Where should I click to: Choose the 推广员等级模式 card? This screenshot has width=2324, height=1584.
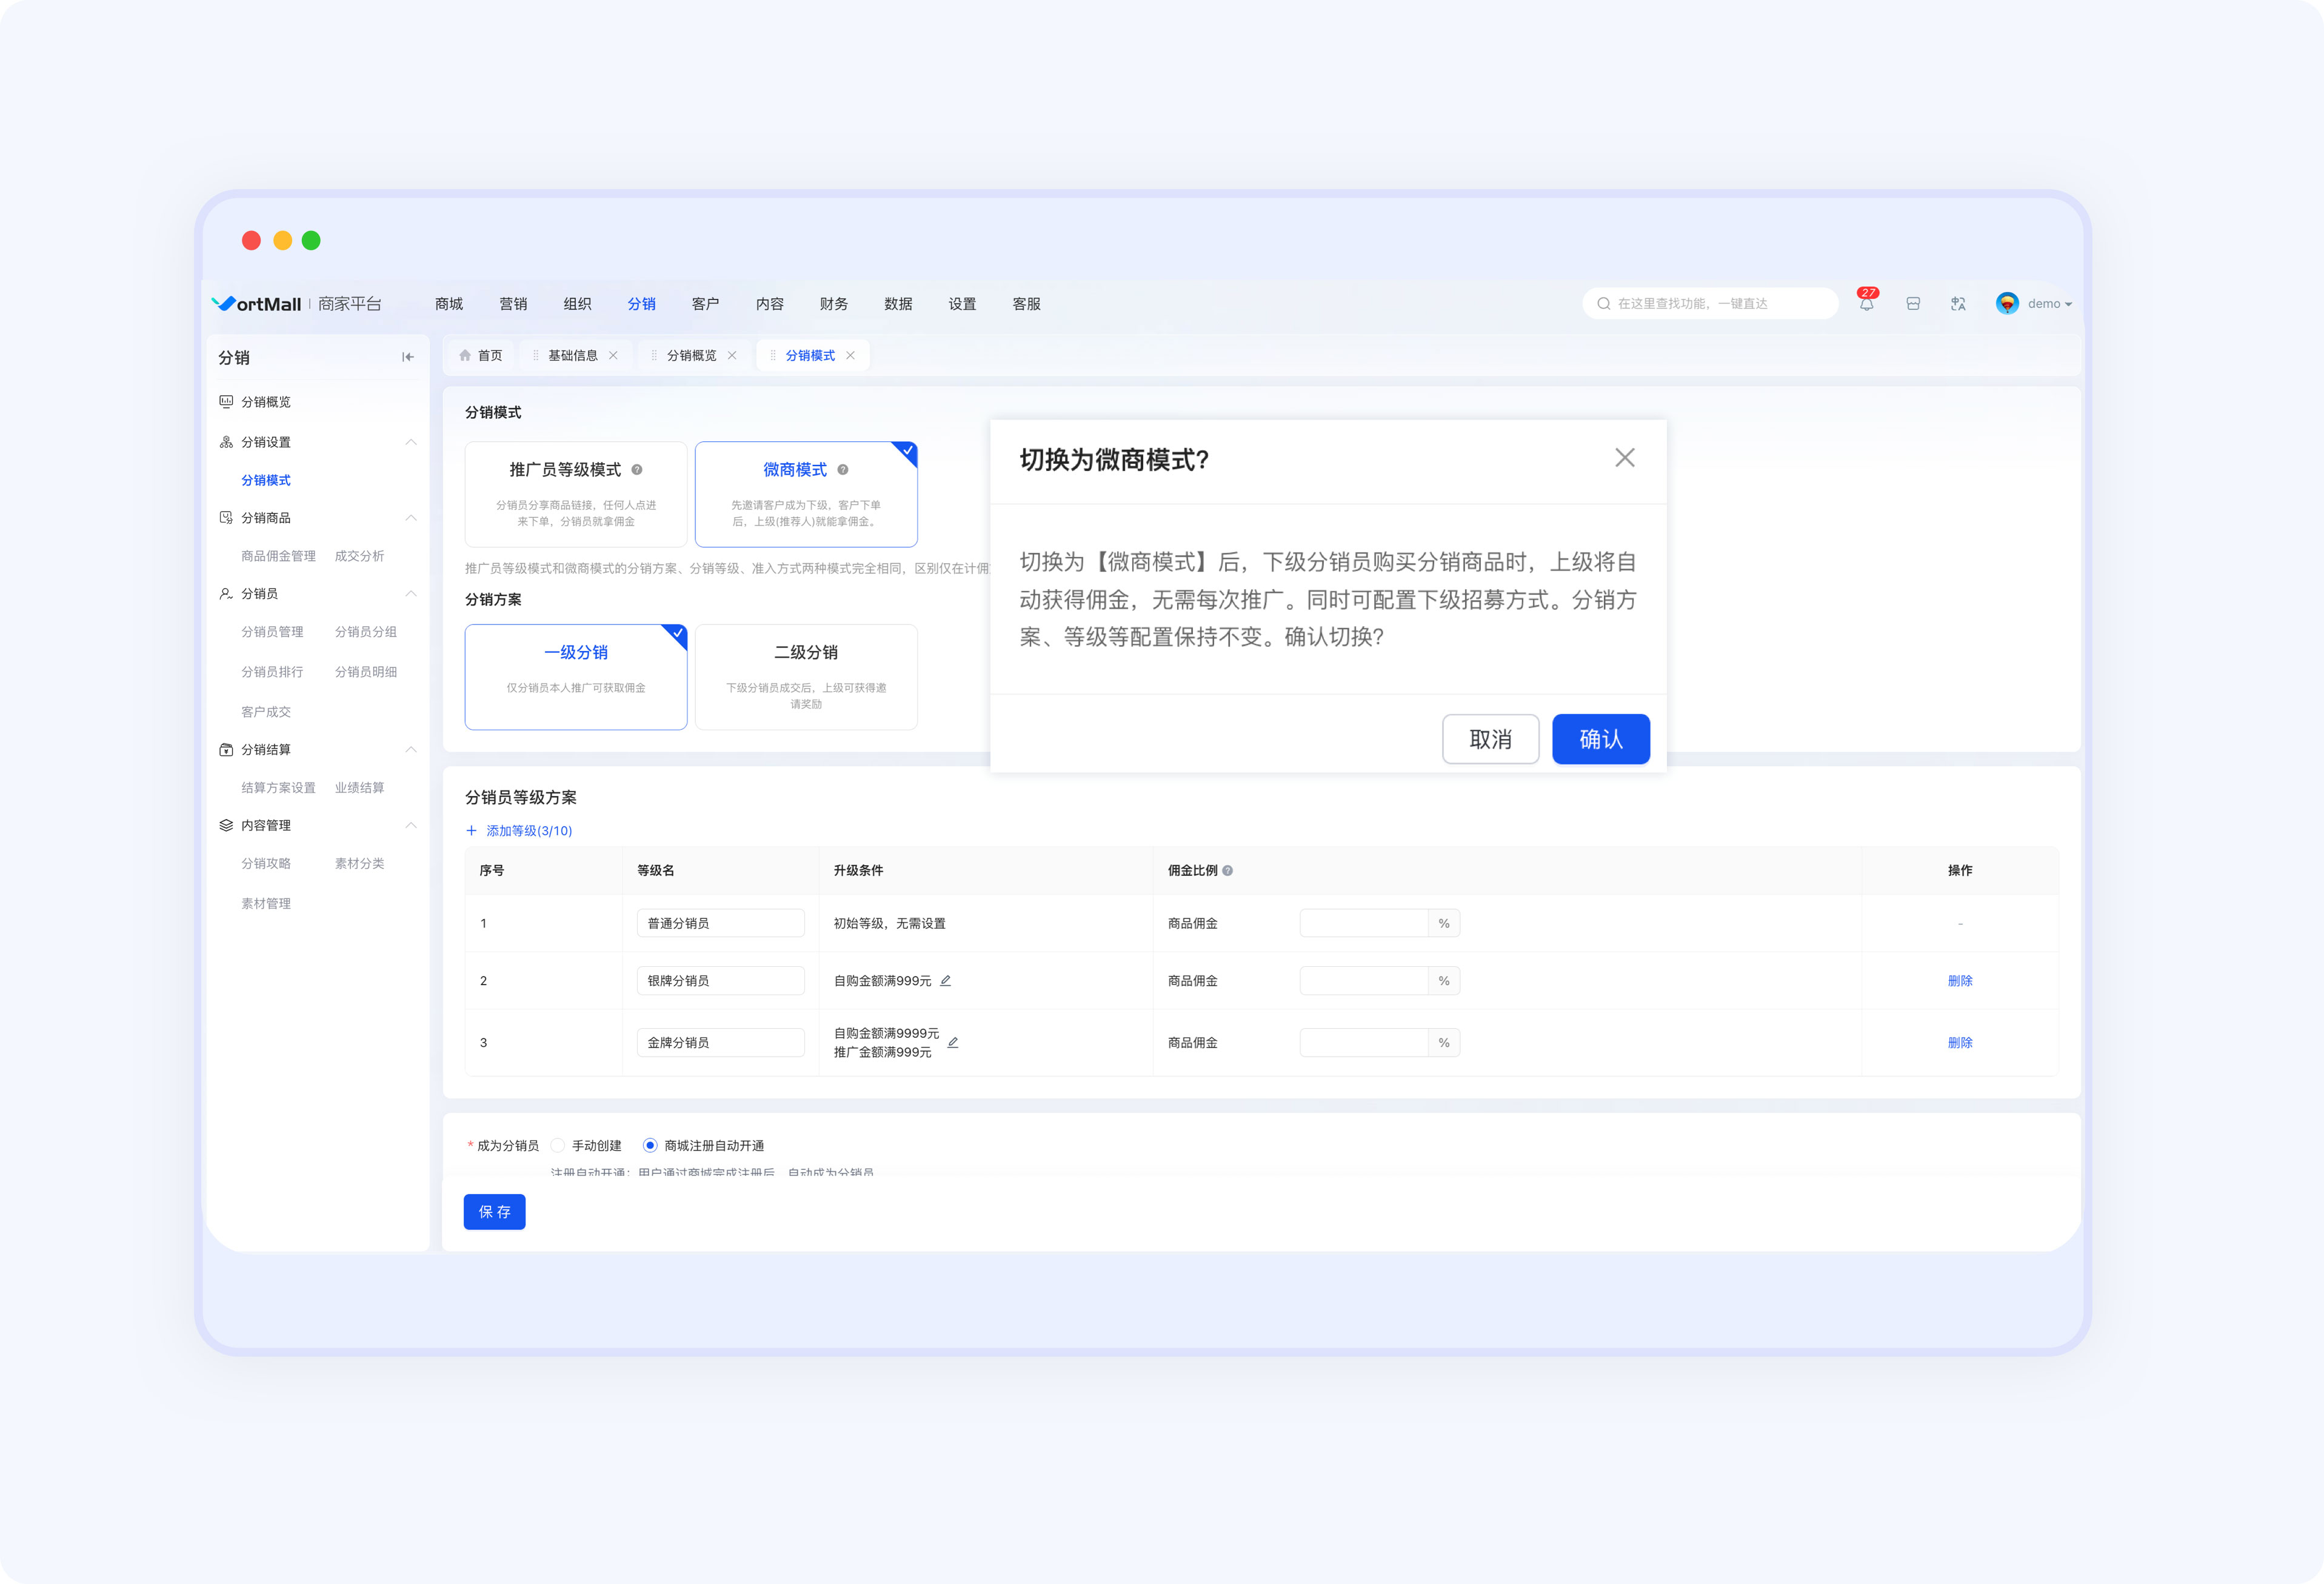(x=576, y=495)
